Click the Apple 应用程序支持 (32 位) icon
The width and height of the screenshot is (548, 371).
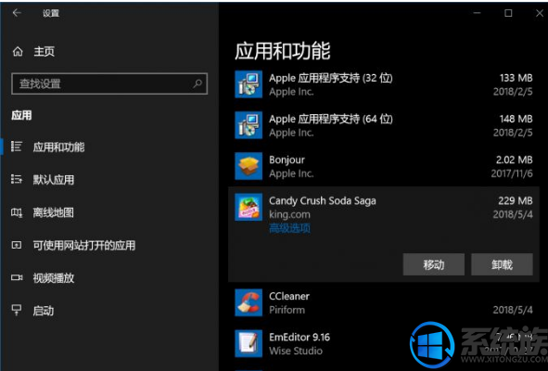click(x=249, y=84)
